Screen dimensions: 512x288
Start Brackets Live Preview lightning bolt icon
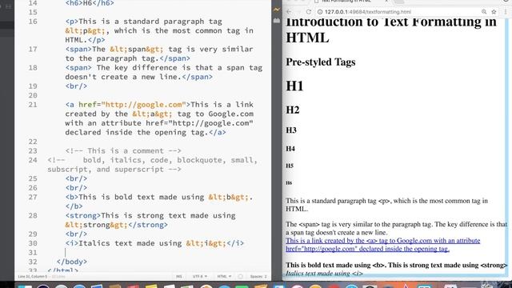click(277, 10)
